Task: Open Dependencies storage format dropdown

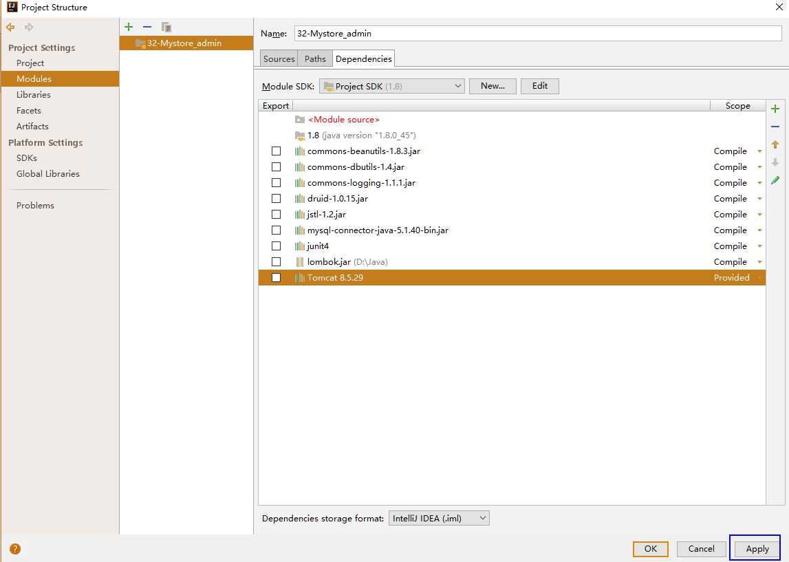Action: [x=439, y=518]
